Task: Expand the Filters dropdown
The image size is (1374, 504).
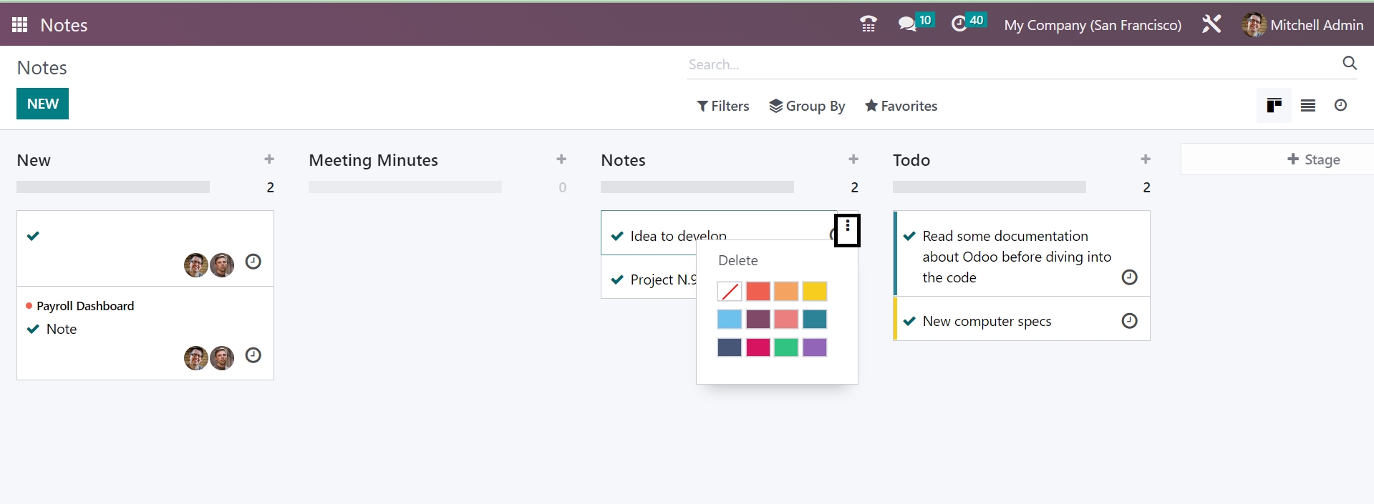Action: point(723,106)
